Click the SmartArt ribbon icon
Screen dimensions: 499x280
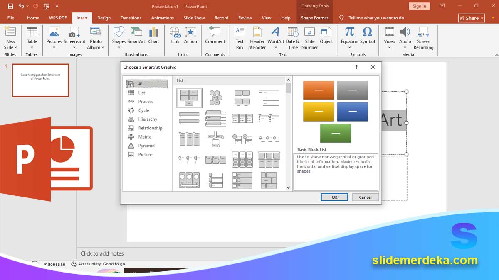136,36
